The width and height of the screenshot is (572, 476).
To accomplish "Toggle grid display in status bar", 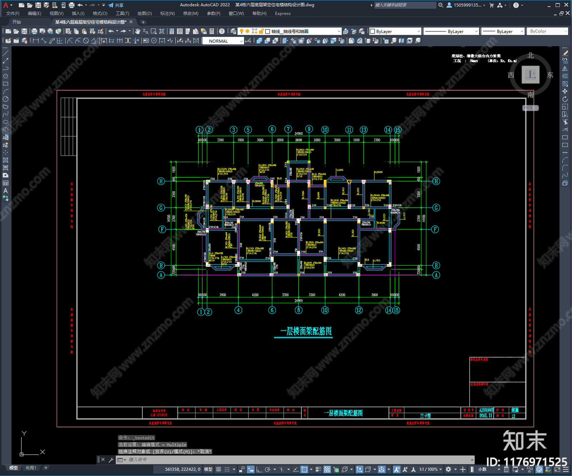I will click(x=218, y=469).
